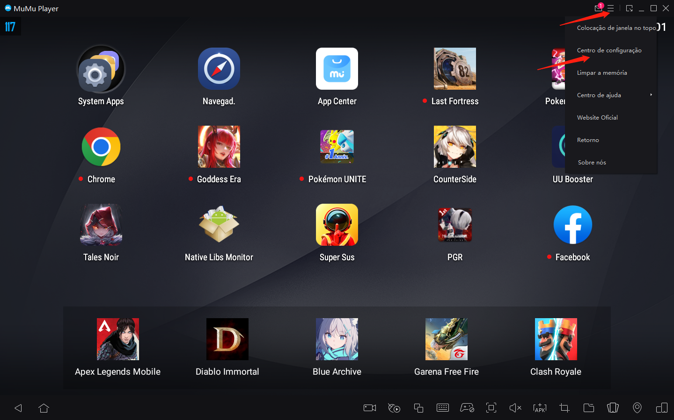674x420 pixels.
Task: Open shared folder icon
Action: tap(589, 408)
